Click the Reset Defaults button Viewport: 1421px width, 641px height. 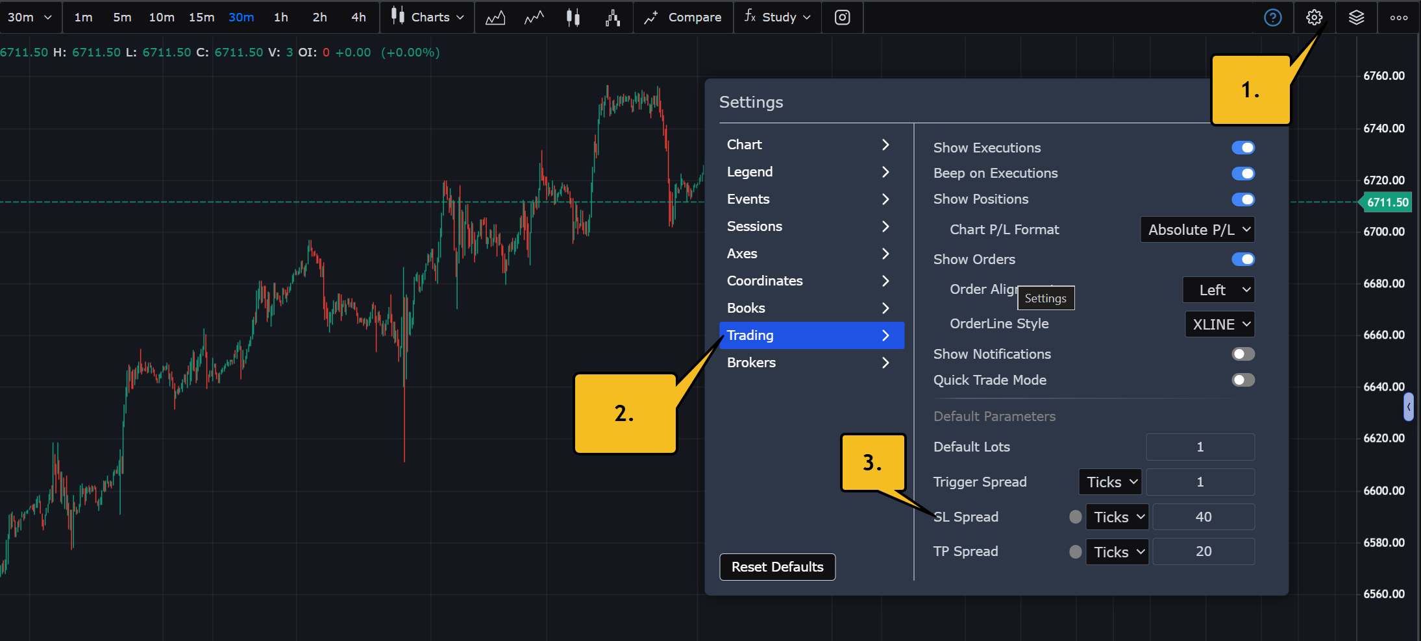point(777,567)
